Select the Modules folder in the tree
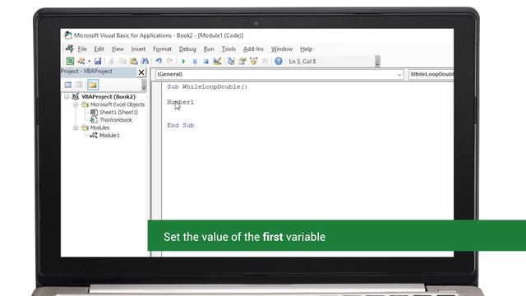Viewport: 526px width, 296px height. click(x=99, y=127)
